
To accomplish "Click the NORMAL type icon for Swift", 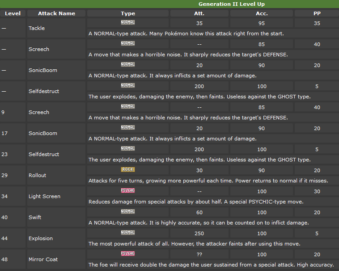I will tap(128, 212).
